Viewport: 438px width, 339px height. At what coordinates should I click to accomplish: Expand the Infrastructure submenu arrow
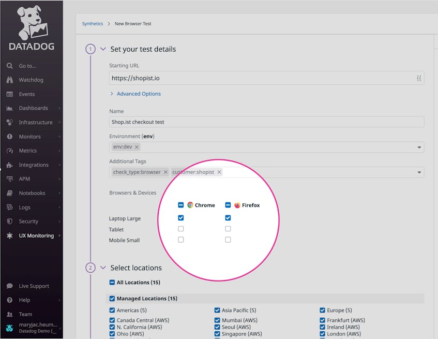pyautogui.click(x=59, y=123)
